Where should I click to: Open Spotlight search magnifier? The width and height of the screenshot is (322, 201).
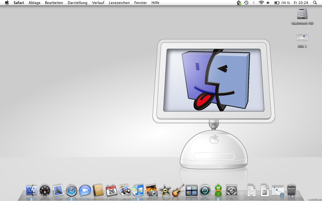pyautogui.click(x=315, y=3)
